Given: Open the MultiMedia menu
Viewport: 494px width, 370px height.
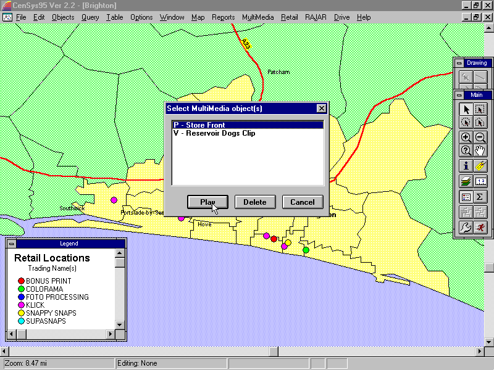Looking at the screenshot, I should (x=257, y=17).
